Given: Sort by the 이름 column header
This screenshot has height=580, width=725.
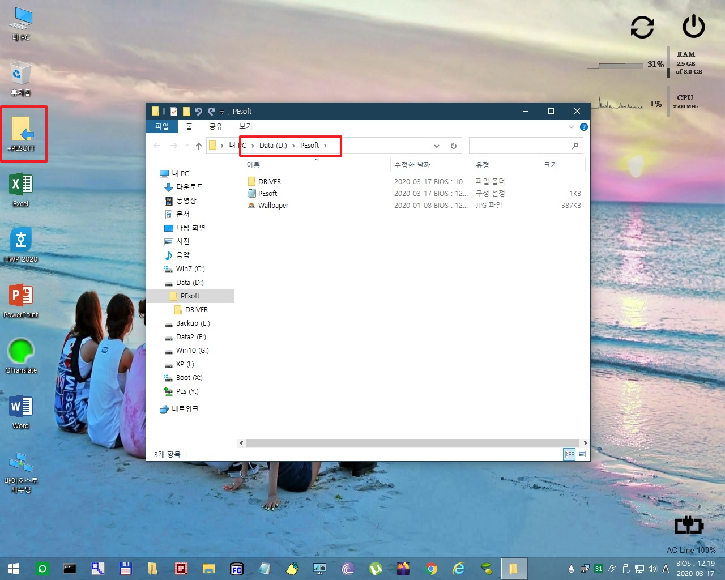Looking at the screenshot, I should pyautogui.click(x=253, y=165).
